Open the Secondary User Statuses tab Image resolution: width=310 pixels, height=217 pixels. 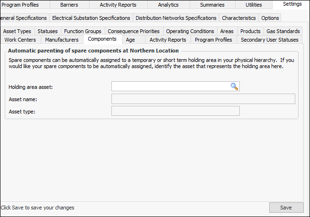pos(269,40)
